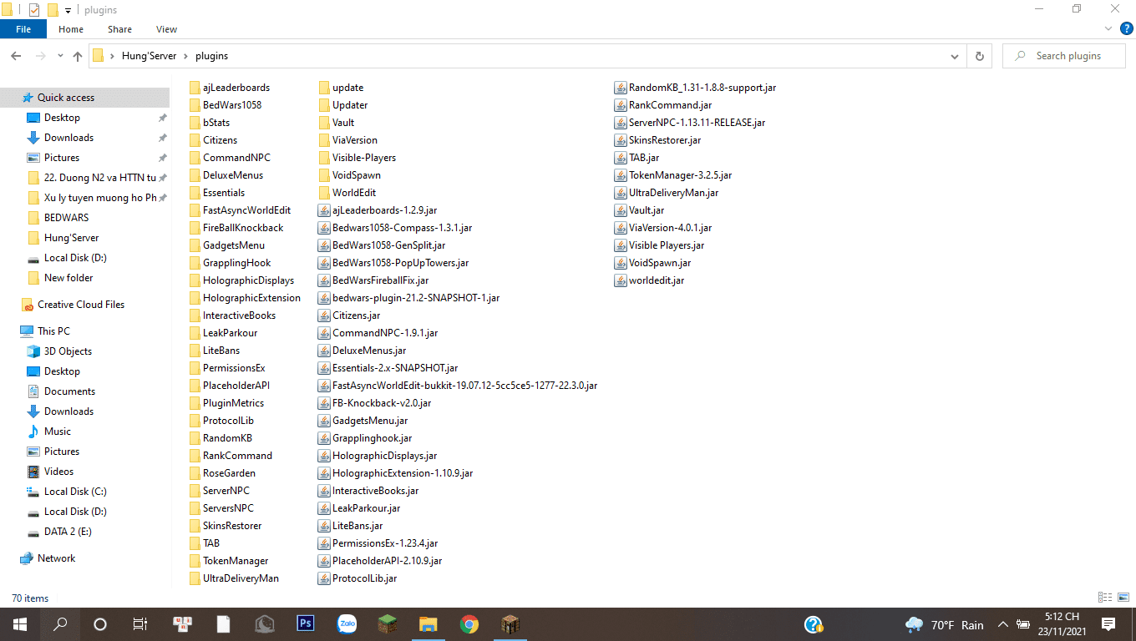Click the WorldEdit folder icon
The image size is (1136, 641).
[x=324, y=193]
